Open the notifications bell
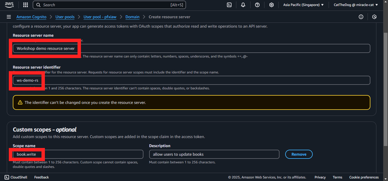The height and width of the screenshot is (181, 388). pyautogui.click(x=243, y=5)
